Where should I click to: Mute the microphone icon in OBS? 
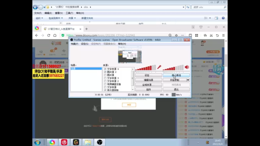(x=159, y=67)
